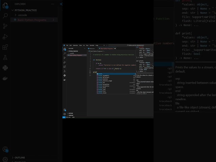Open the Run and Debug view

point(64,62)
